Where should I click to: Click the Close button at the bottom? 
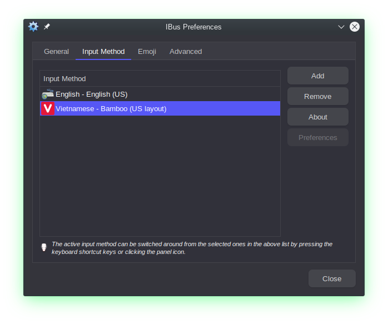pos(332,278)
